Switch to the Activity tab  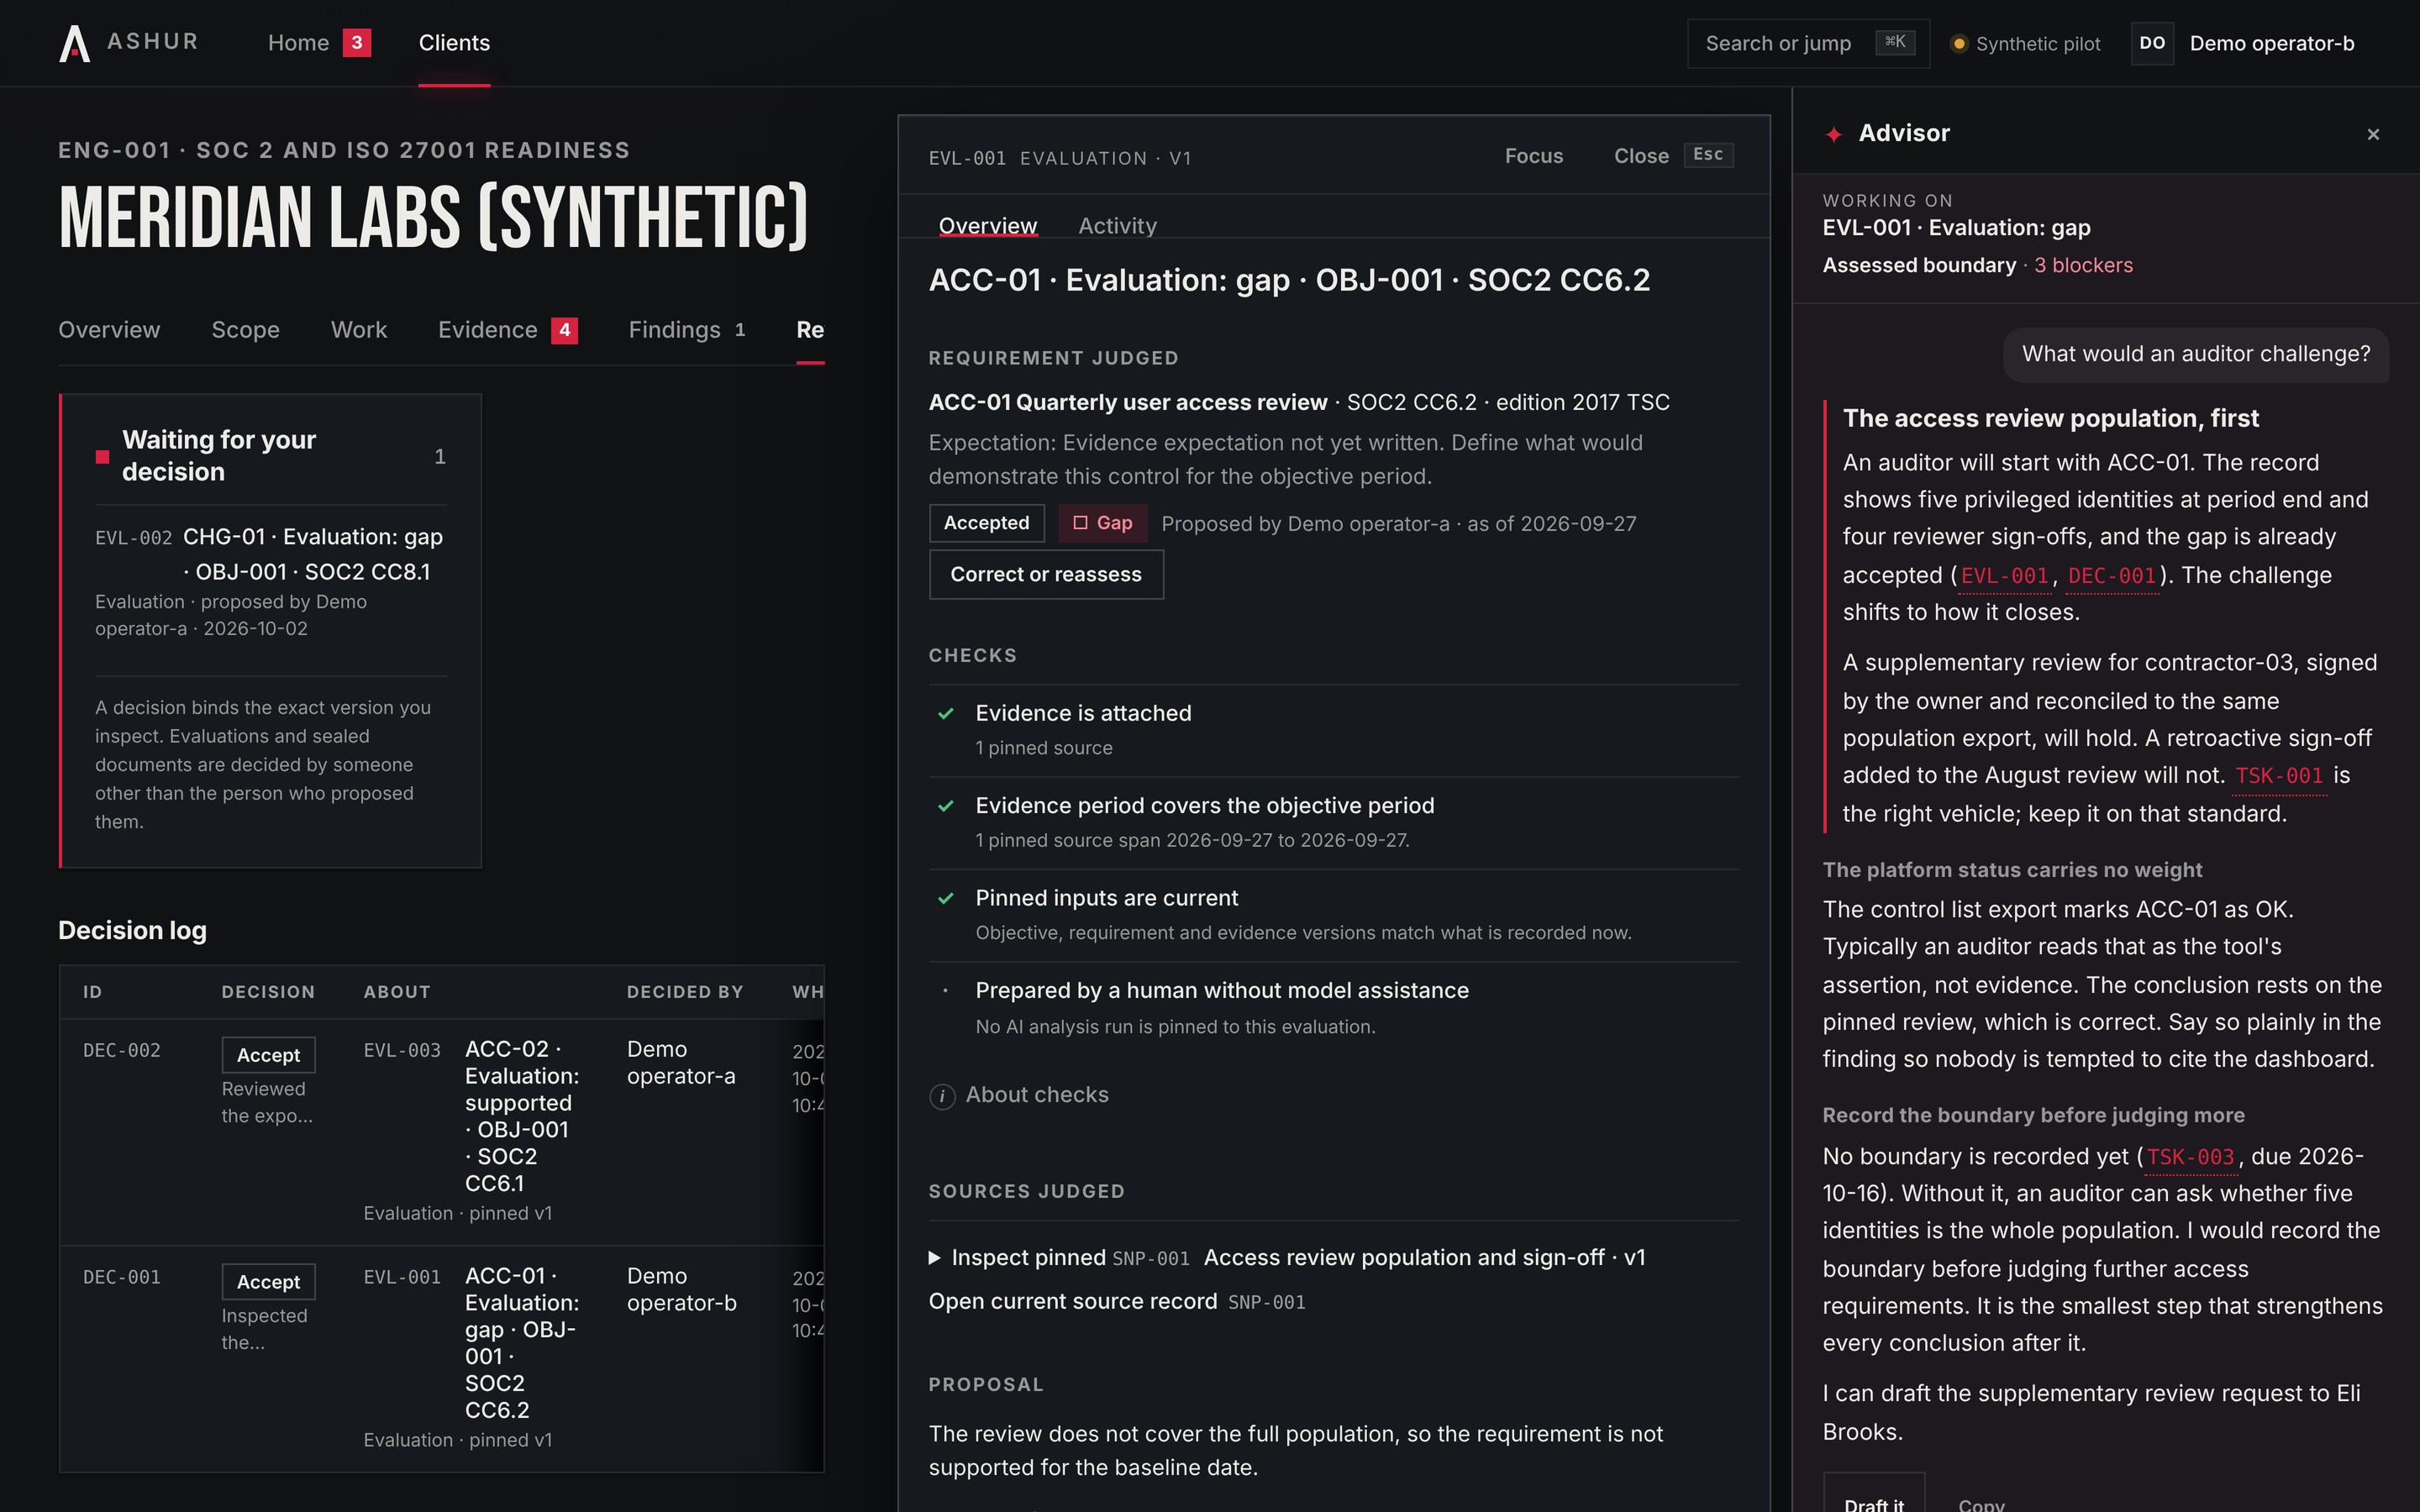1117,226
